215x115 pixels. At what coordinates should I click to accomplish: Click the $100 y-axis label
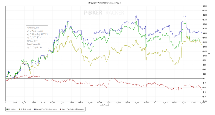pyautogui.click(x=205, y=56)
